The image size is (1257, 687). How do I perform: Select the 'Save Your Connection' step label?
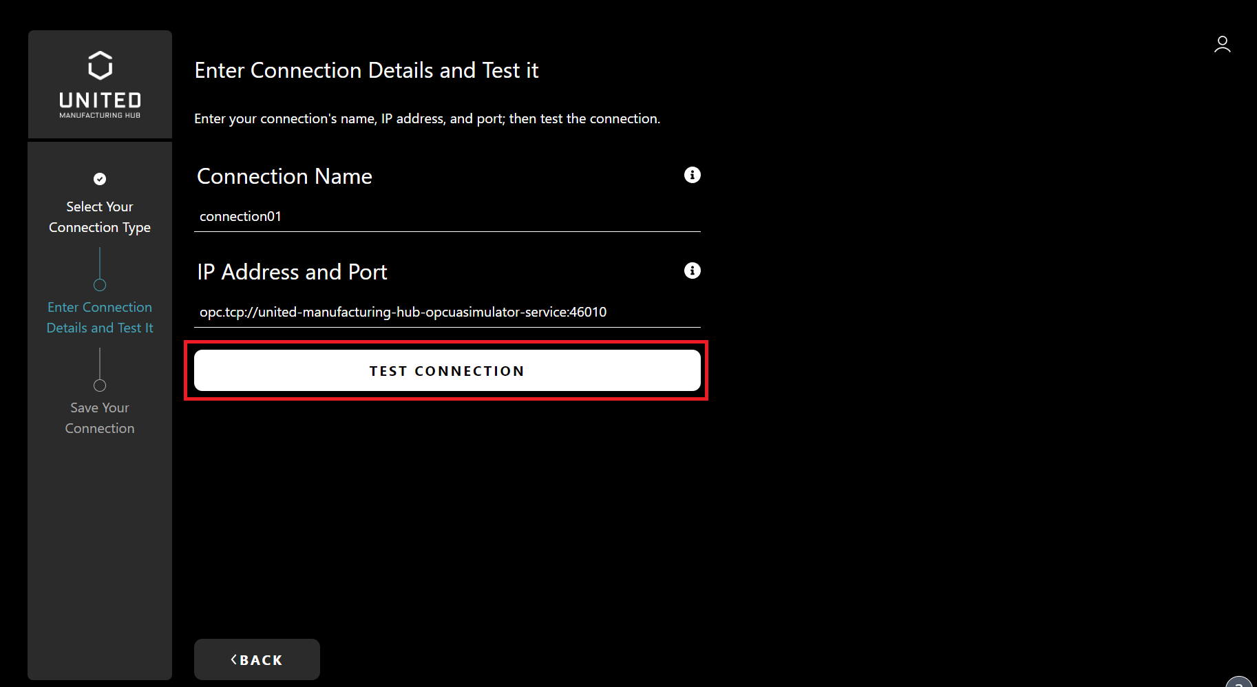[100, 418]
